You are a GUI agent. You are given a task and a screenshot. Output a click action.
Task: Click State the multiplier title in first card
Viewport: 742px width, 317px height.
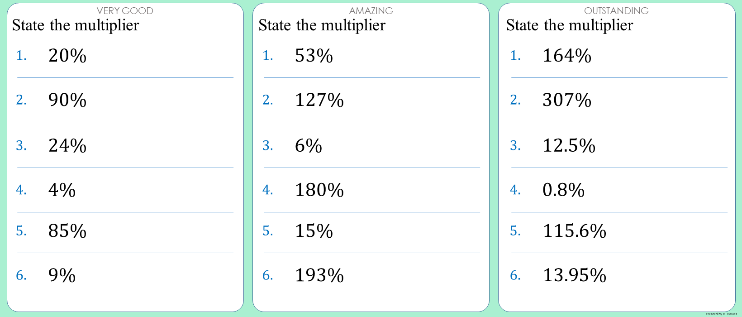click(x=76, y=25)
